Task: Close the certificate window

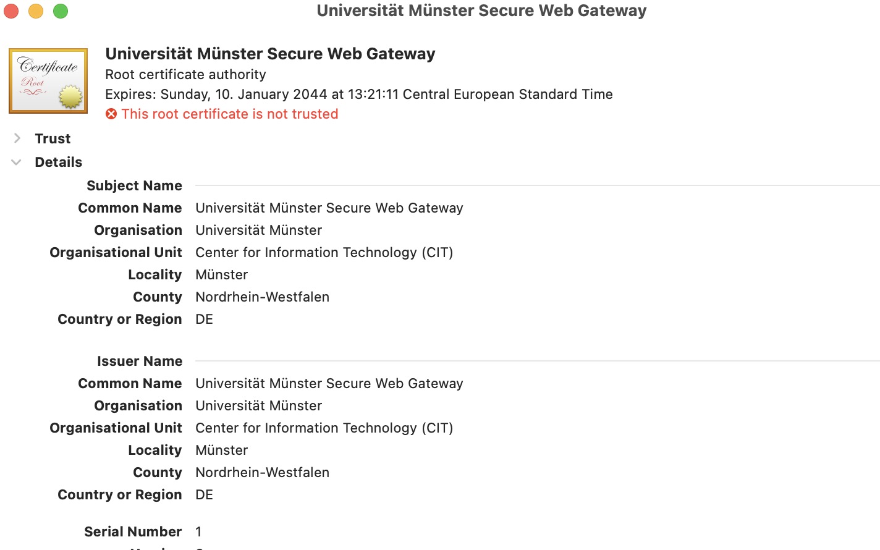Action: 11,11
